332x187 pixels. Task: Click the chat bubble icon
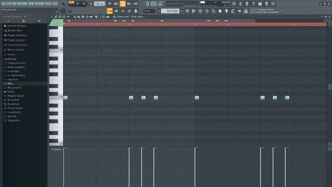[x=273, y=4]
